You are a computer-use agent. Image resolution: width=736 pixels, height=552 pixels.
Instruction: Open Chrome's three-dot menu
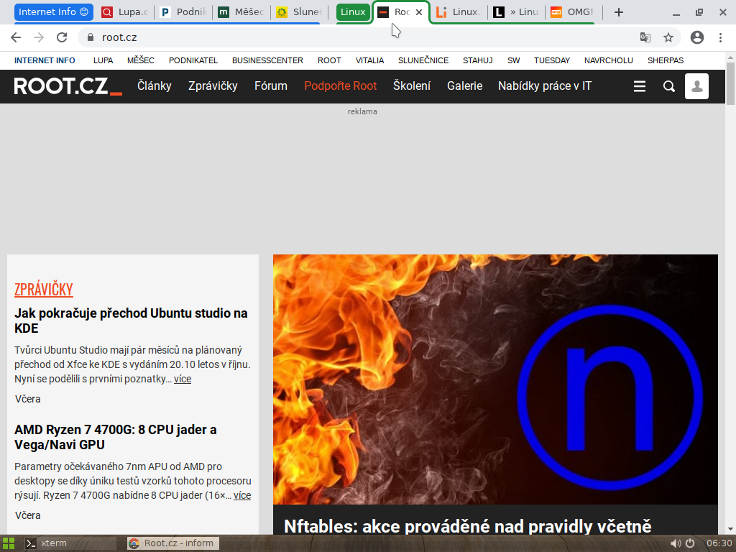click(721, 37)
